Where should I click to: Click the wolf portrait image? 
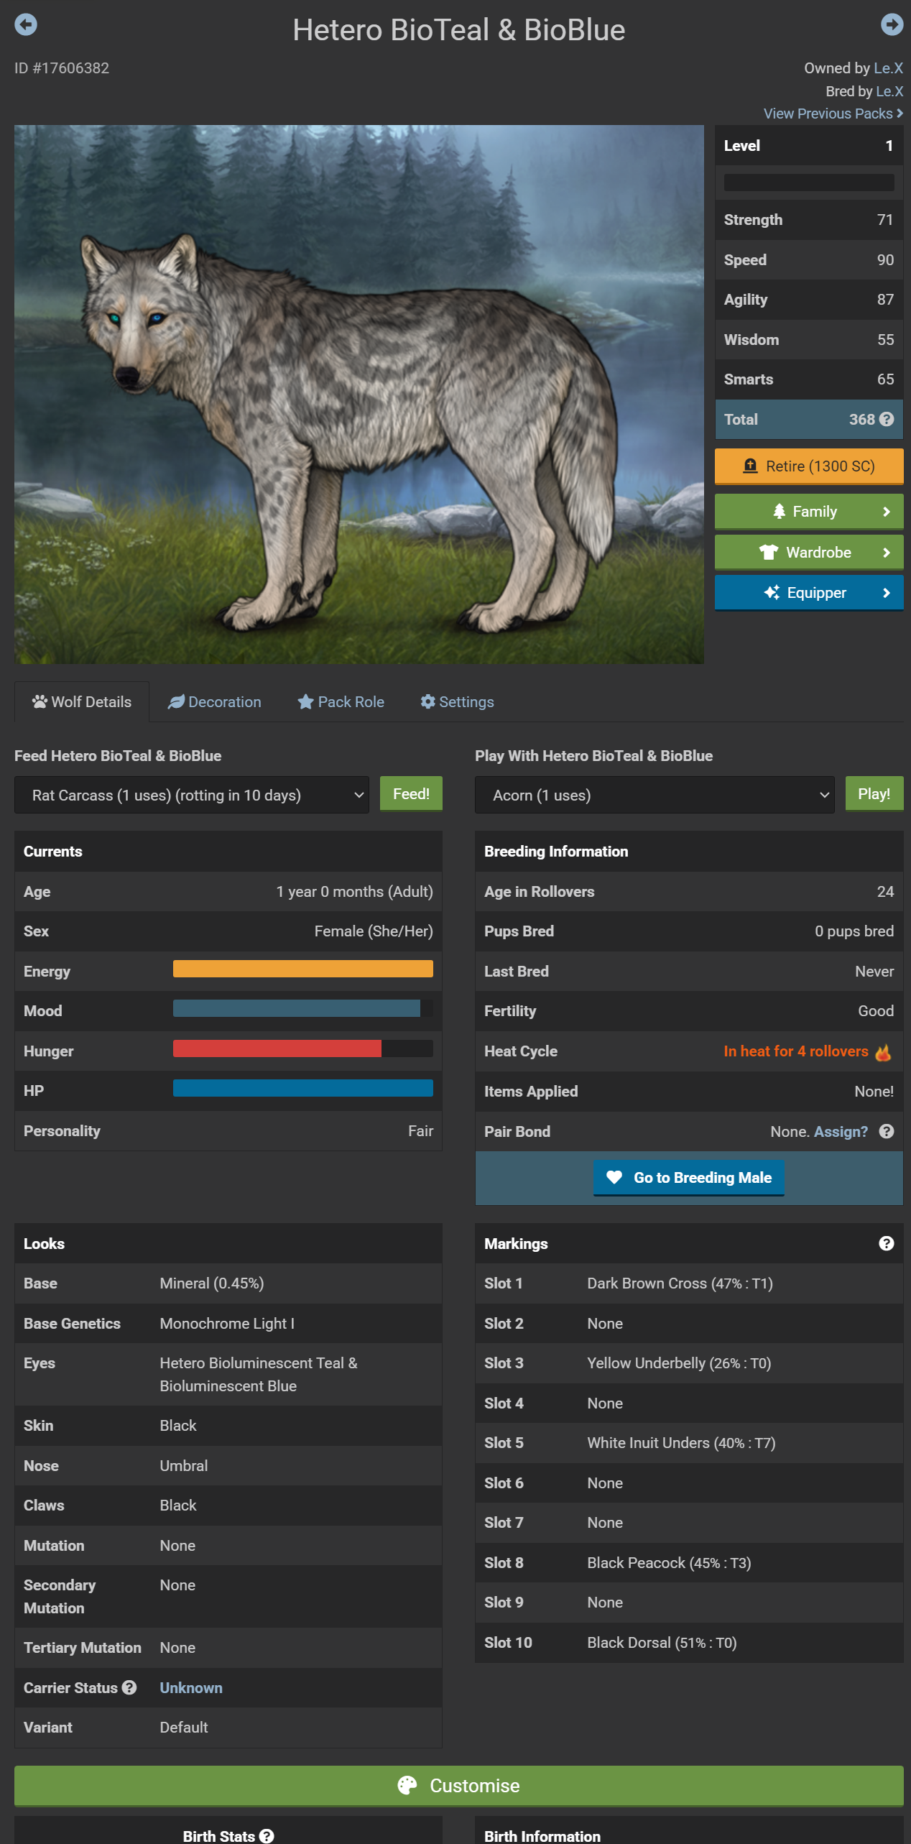pos(359,395)
